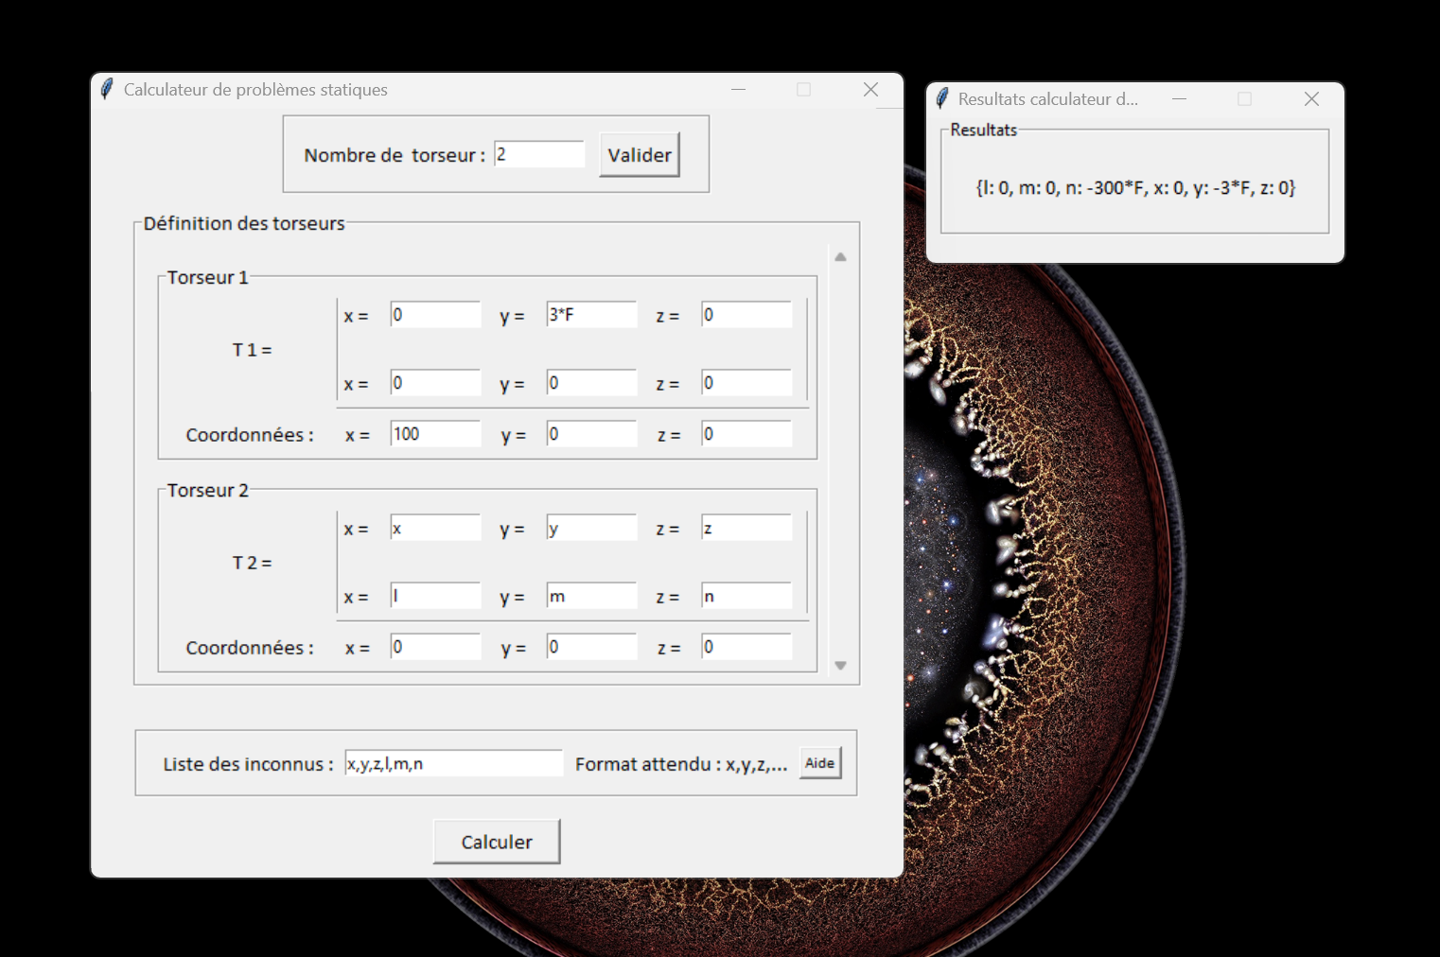This screenshot has width=1440, height=957.
Task: Minimize the Resultats calculateur window
Action: [x=1179, y=98]
